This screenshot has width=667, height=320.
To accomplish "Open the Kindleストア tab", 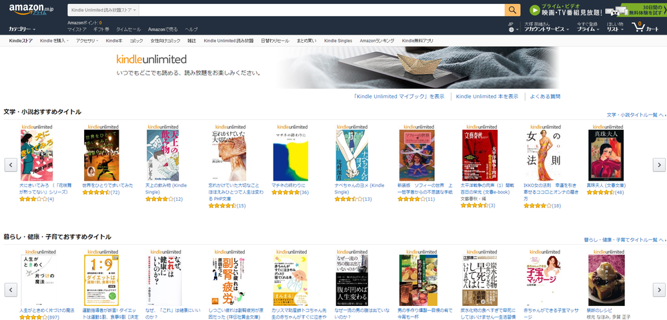I will click(21, 41).
